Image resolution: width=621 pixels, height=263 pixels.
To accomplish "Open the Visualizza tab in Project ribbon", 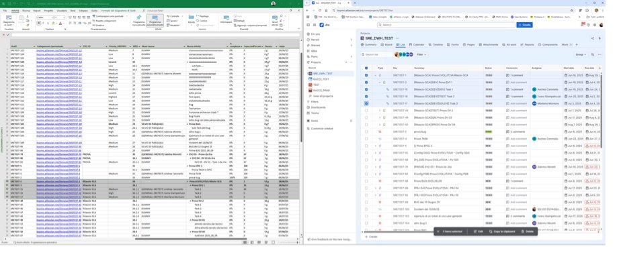I will pyautogui.click(x=61, y=11).
